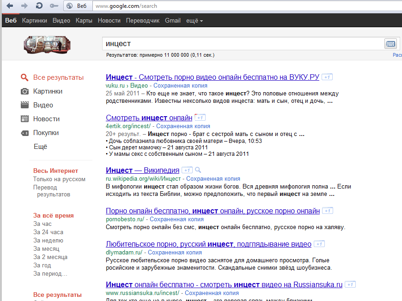Click +1 button beside Википедия result

click(x=187, y=170)
